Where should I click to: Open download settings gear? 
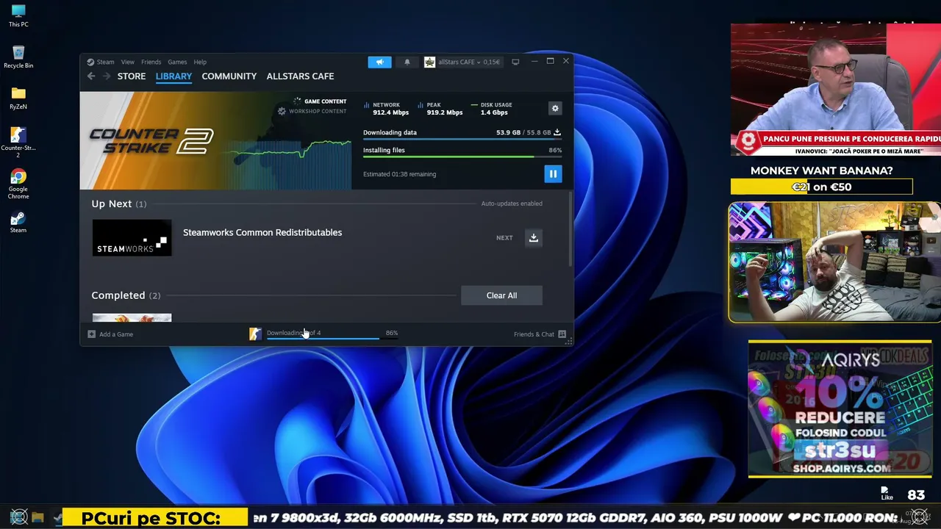tap(555, 108)
